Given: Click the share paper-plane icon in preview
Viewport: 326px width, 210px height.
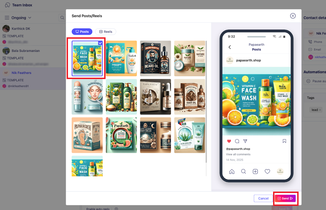Looking at the screenshot, I should pyautogui.click(x=245, y=141).
